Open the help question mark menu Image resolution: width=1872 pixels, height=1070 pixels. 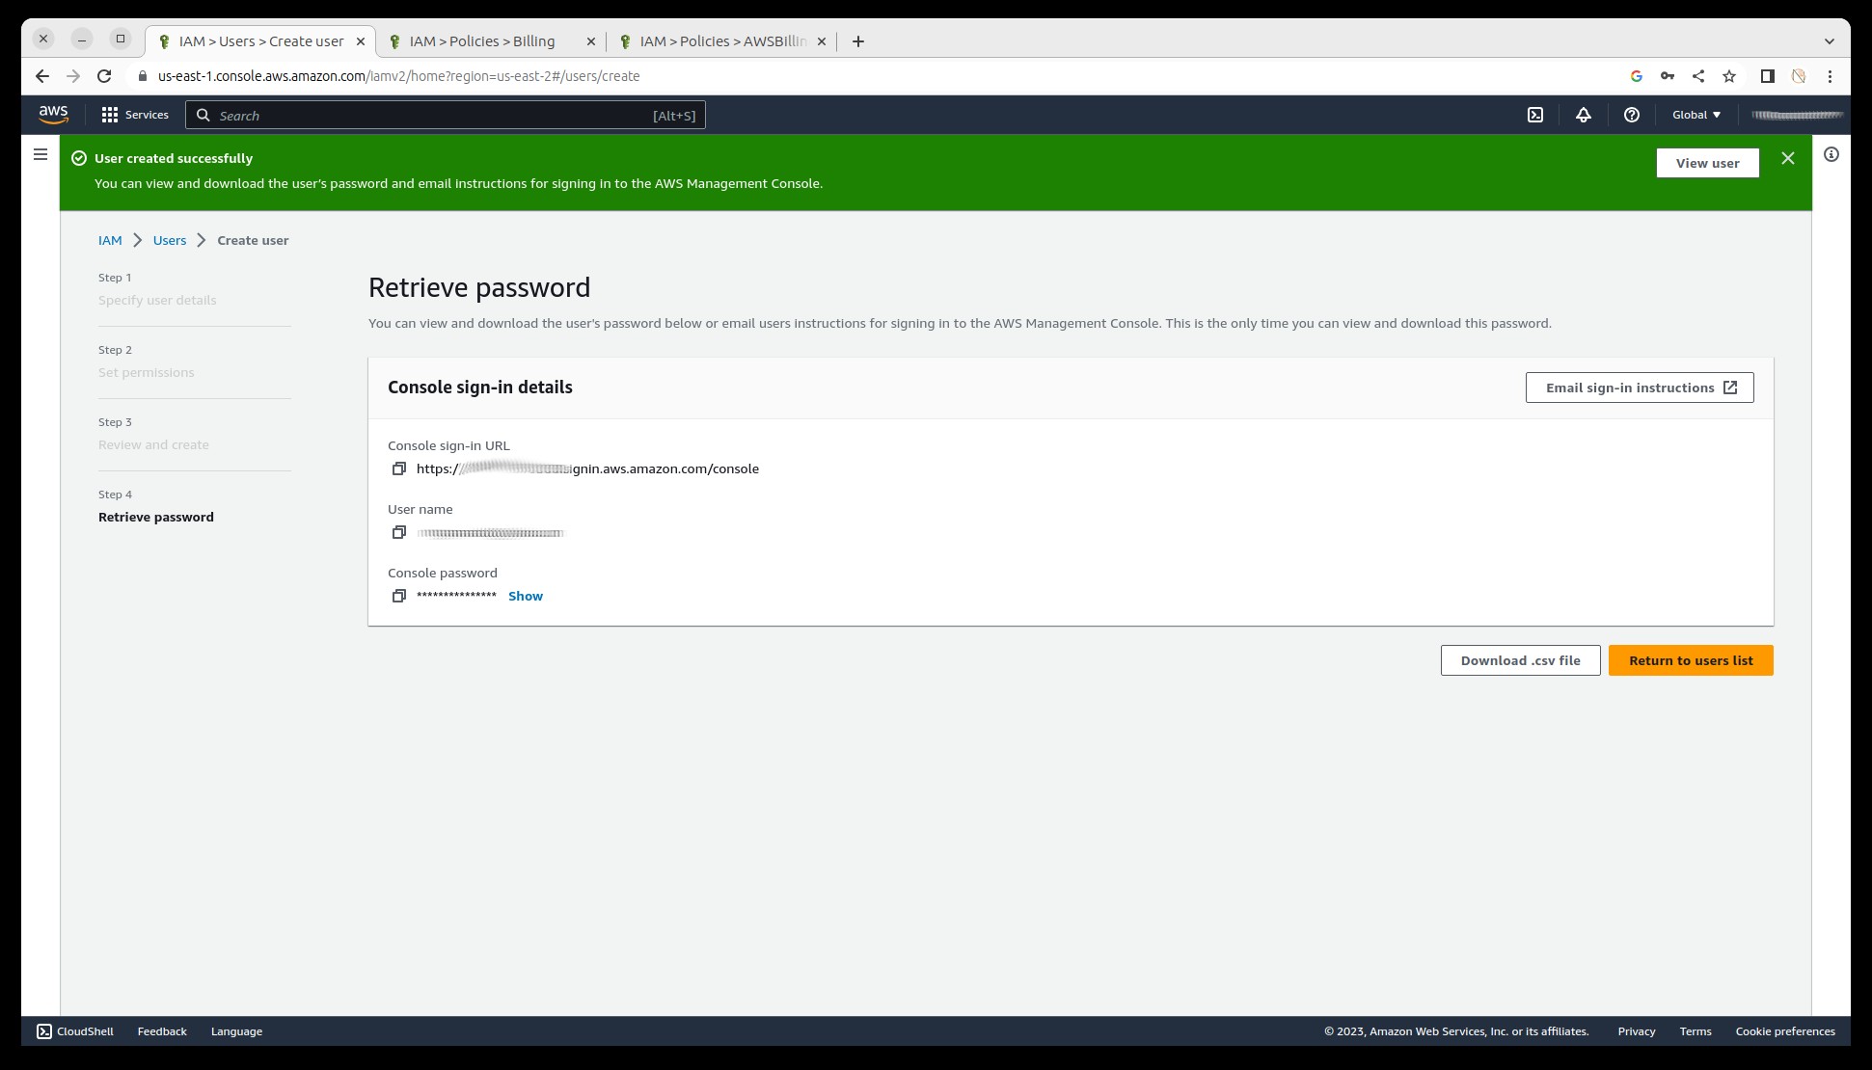pyautogui.click(x=1632, y=115)
